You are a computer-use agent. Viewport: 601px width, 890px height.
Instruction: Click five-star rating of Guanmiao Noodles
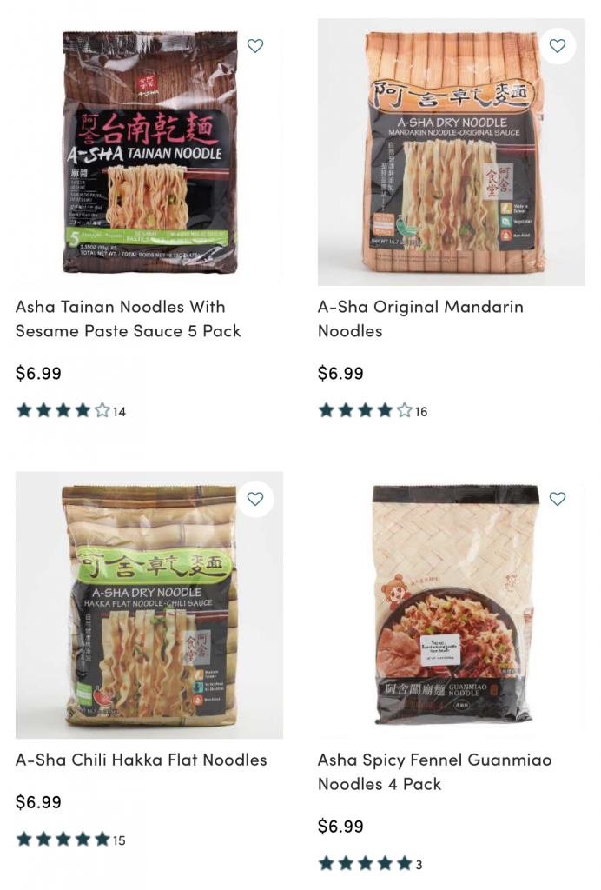pos(365,863)
